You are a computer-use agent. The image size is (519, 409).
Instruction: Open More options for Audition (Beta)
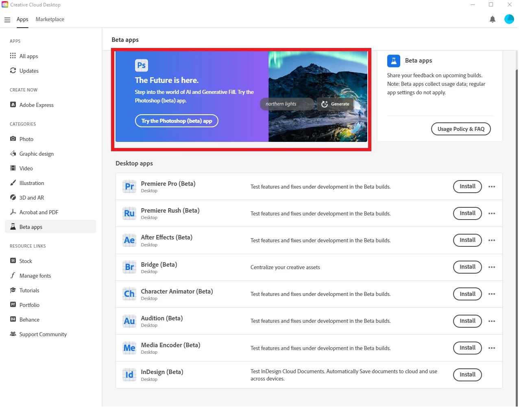coord(492,321)
